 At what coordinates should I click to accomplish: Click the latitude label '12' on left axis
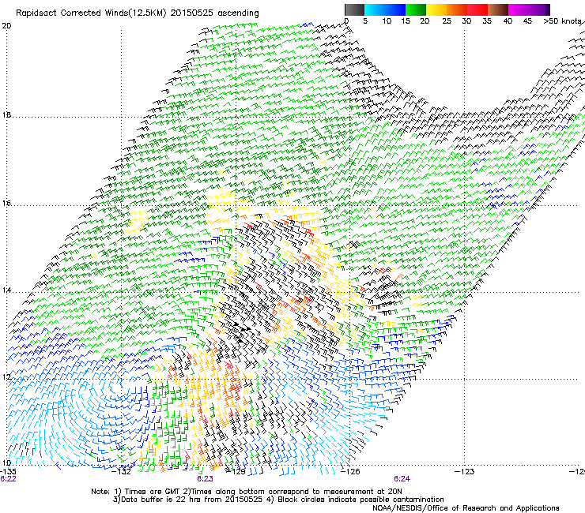tap(6, 376)
